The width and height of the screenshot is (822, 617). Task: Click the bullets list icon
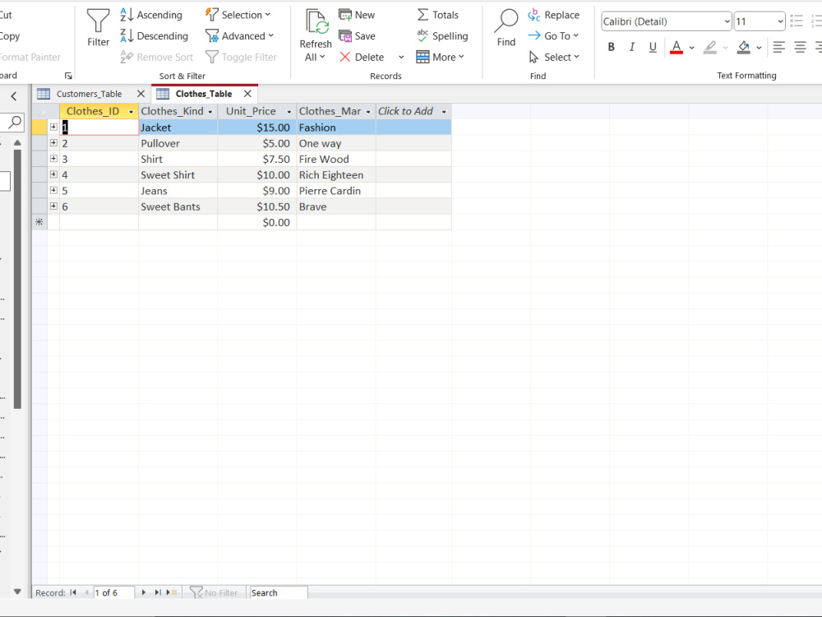tap(797, 21)
